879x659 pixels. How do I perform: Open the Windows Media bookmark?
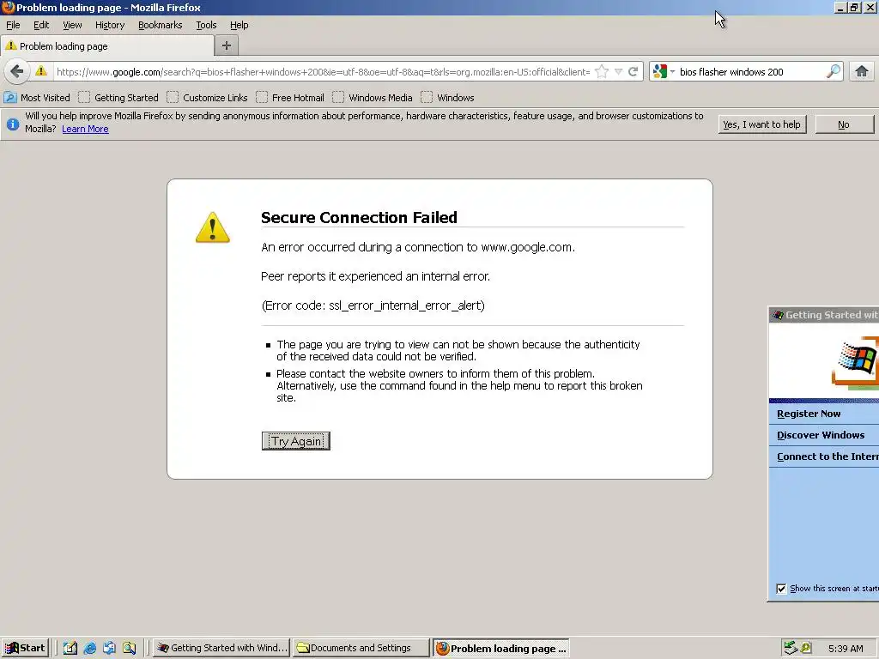pyautogui.click(x=373, y=98)
